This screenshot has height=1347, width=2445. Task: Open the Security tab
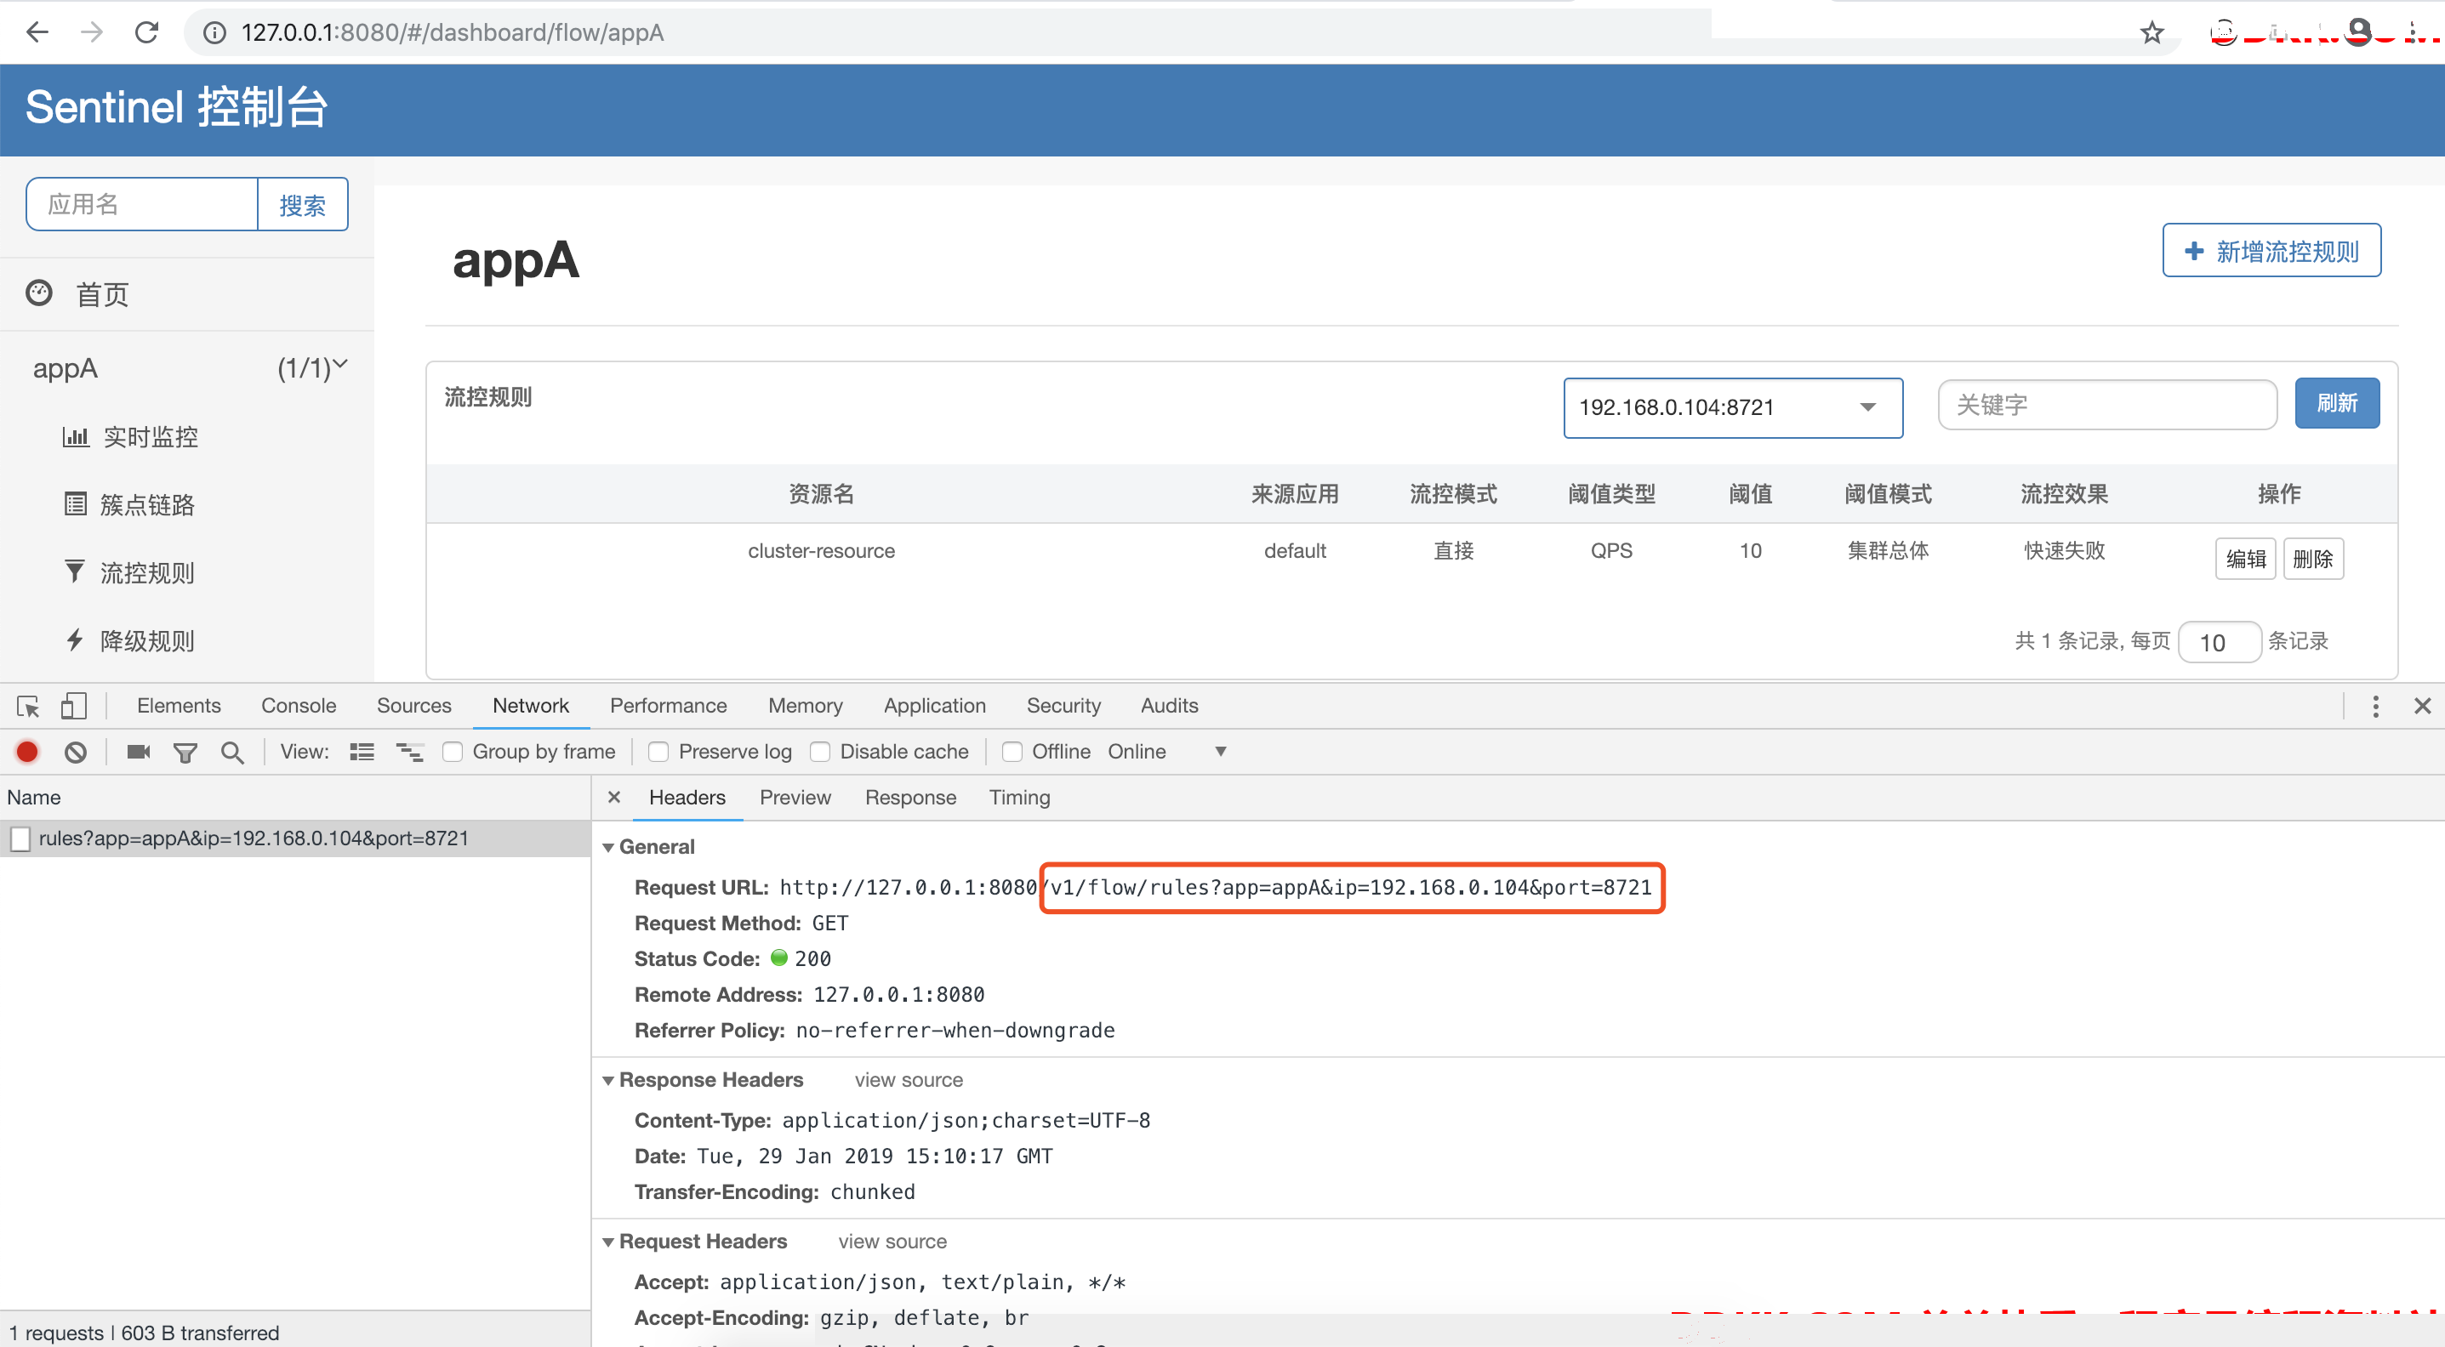(x=1063, y=706)
